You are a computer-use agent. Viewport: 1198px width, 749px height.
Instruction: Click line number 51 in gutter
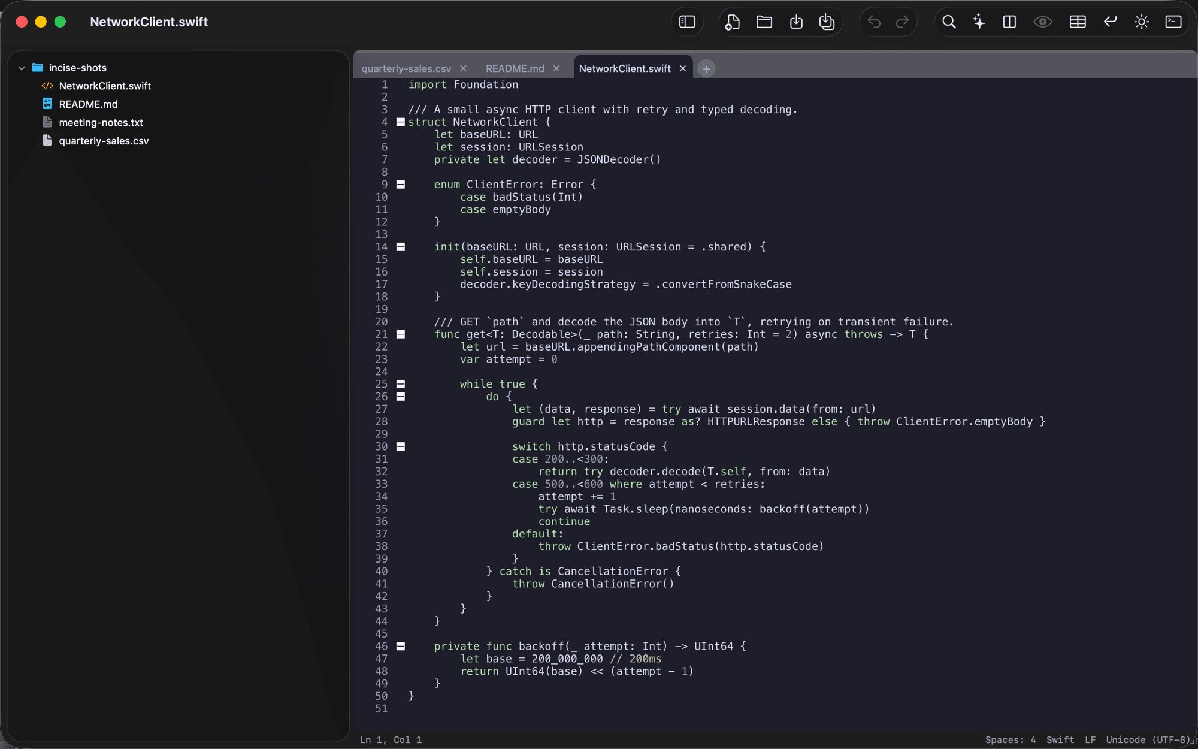coord(382,709)
